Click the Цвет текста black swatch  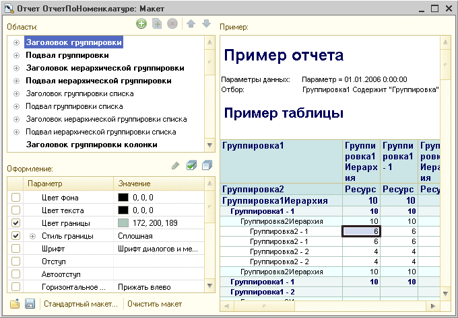click(123, 210)
